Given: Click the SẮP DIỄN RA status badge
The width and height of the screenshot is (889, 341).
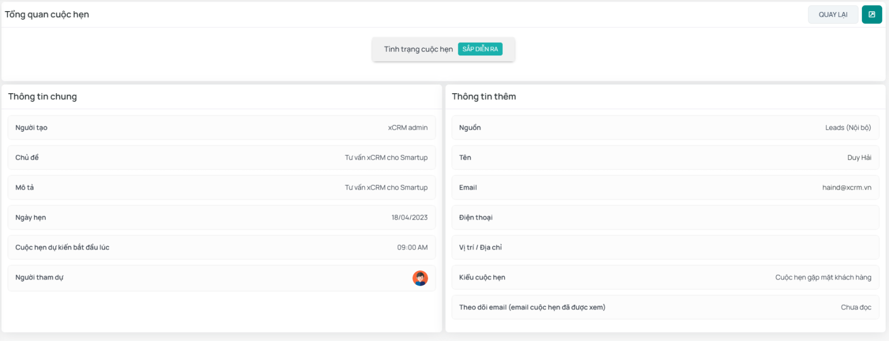Looking at the screenshot, I should (480, 49).
